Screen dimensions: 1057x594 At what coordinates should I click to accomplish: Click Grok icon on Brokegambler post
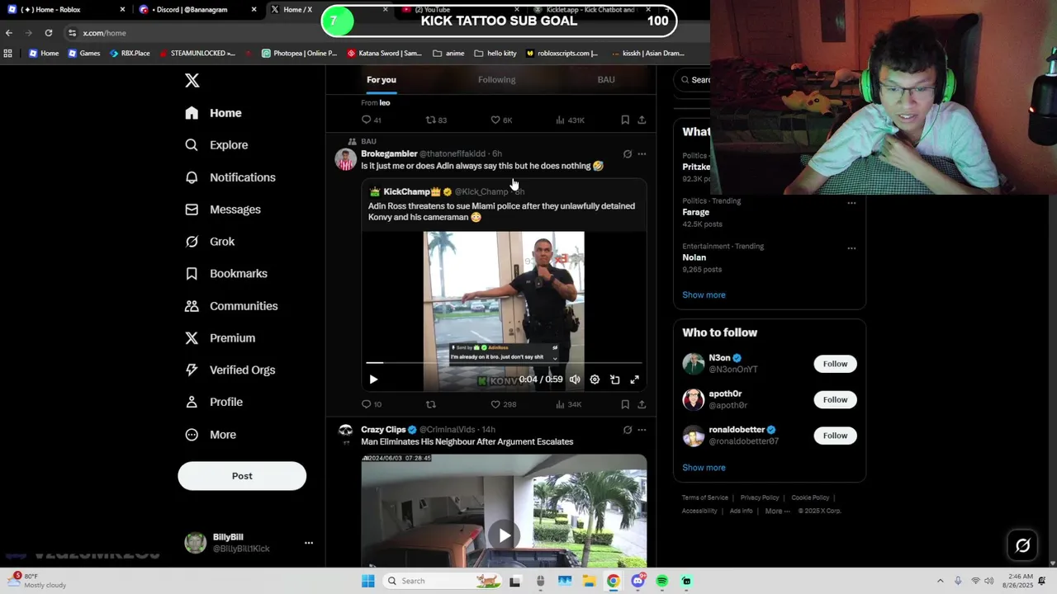628,154
